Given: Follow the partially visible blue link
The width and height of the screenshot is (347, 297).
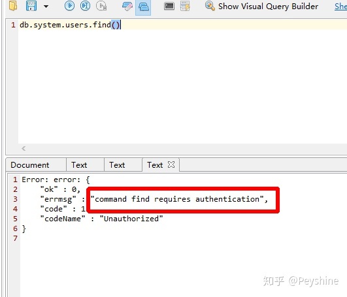Looking at the screenshot, I should (x=340, y=7).
